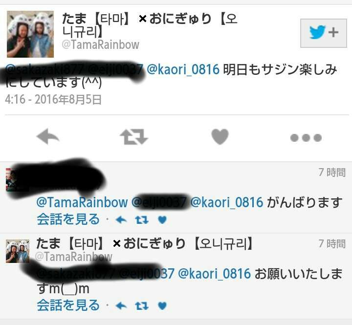This screenshot has width=352, height=325.
Task: Click the follow button with bird icon
Action: [324, 33]
